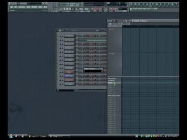Viewport: 187px width, 140px height.
Task: Click the blue channel button in the step sequencer
Action: 70,76
